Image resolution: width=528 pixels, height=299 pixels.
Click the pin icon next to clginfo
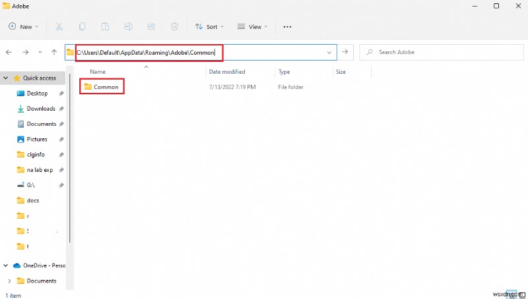point(61,155)
